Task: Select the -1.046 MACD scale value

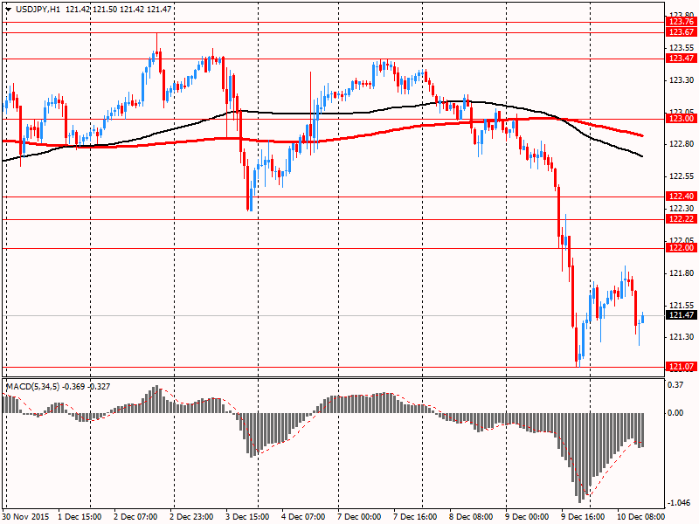Action: coord(678,503)
